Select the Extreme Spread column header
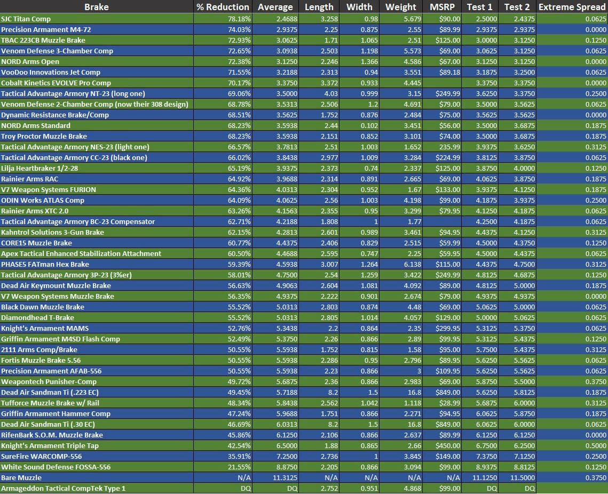608x494 pixels. coord(572,7)
